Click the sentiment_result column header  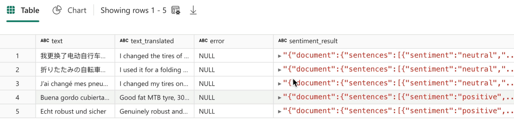[313, 41]
